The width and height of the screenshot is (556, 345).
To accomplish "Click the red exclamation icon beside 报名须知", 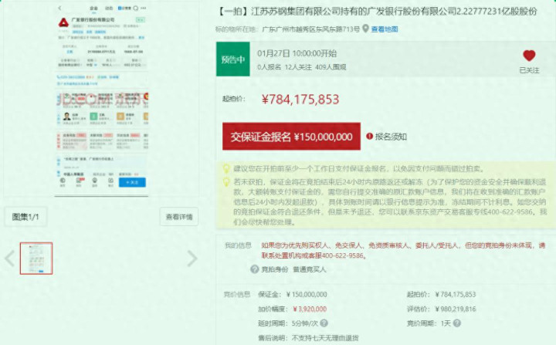I will click(x=369, y=136).
